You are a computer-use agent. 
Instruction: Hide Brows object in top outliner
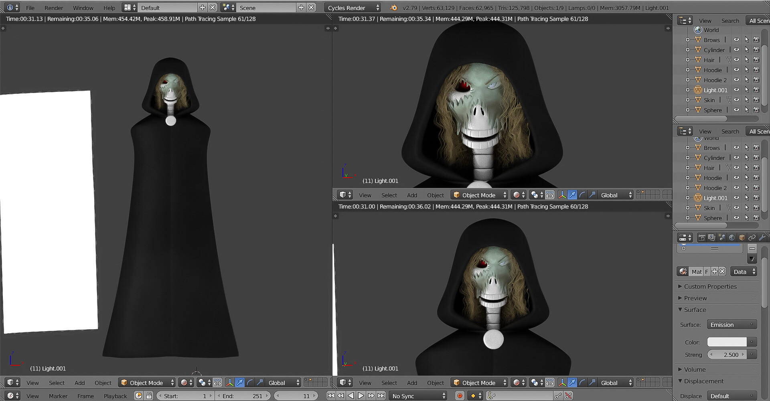pyautogui.click(x=736, y=40)
